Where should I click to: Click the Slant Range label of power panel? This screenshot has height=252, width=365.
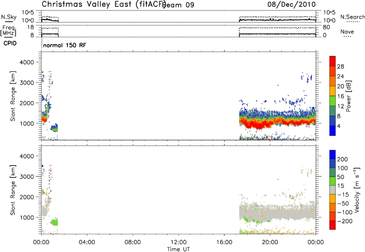pyautogui.click(x=13, y=96)
